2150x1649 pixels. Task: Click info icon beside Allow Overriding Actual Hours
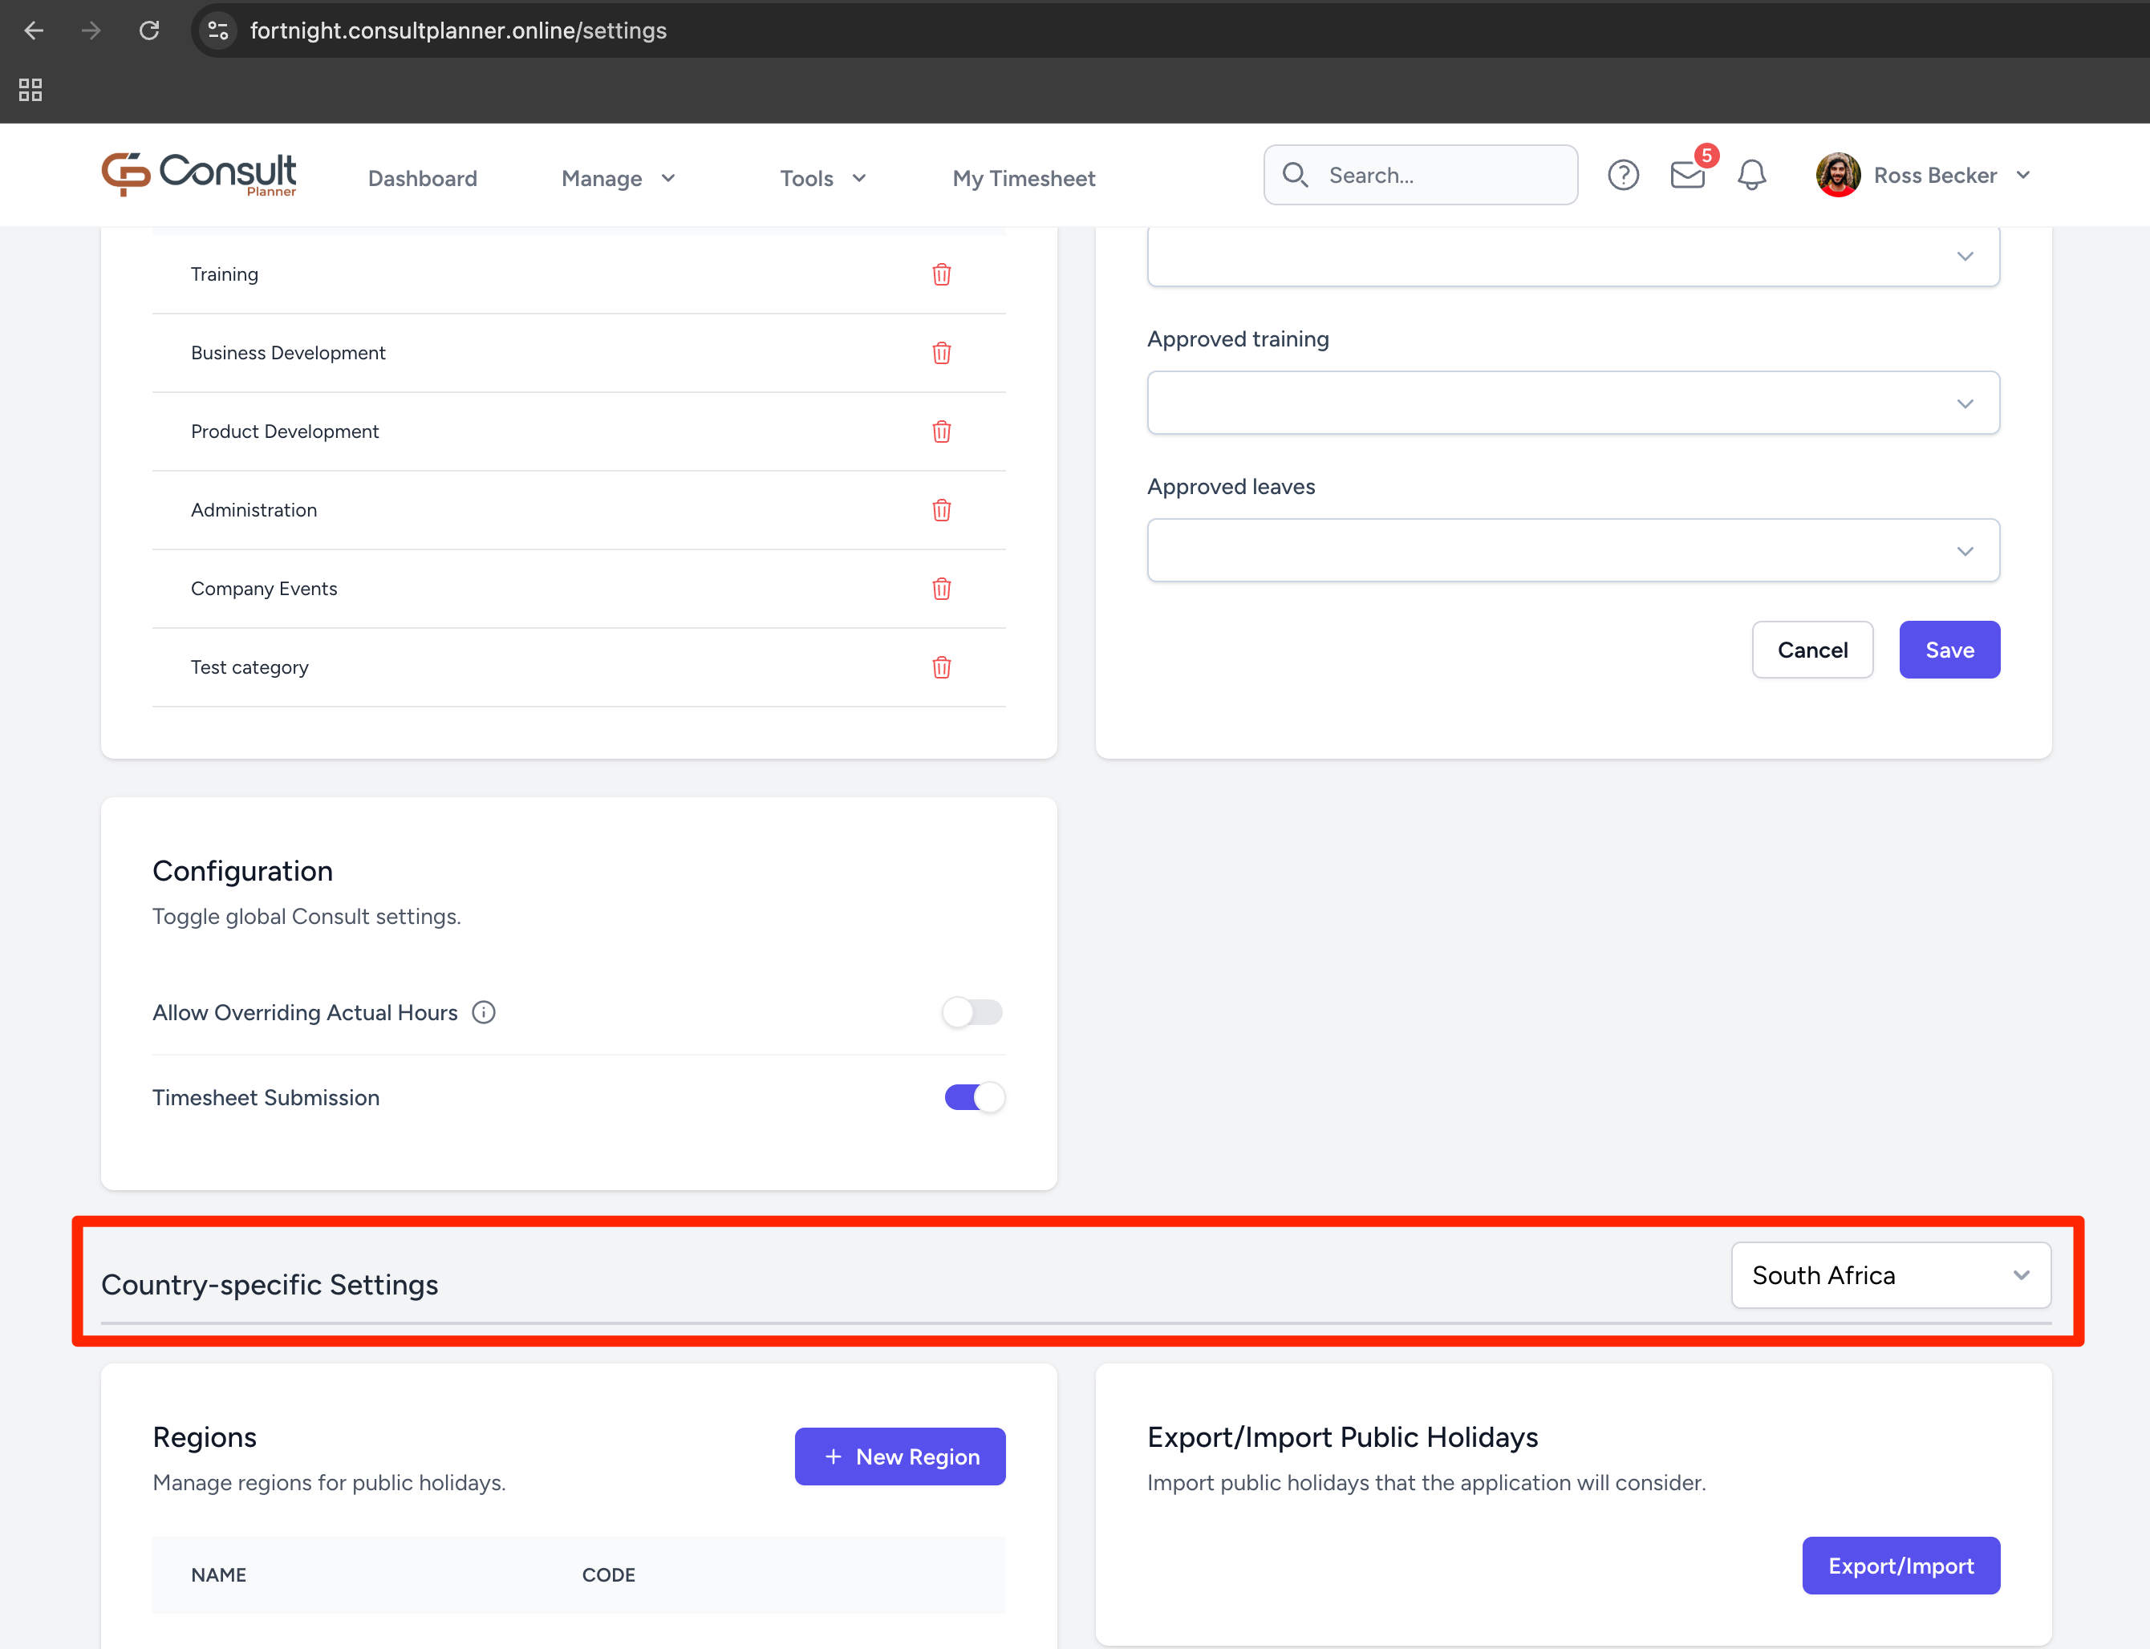pyautogui.click(x=484, y=1012)
